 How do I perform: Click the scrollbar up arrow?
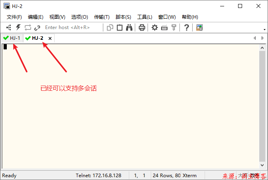point(262,48)
